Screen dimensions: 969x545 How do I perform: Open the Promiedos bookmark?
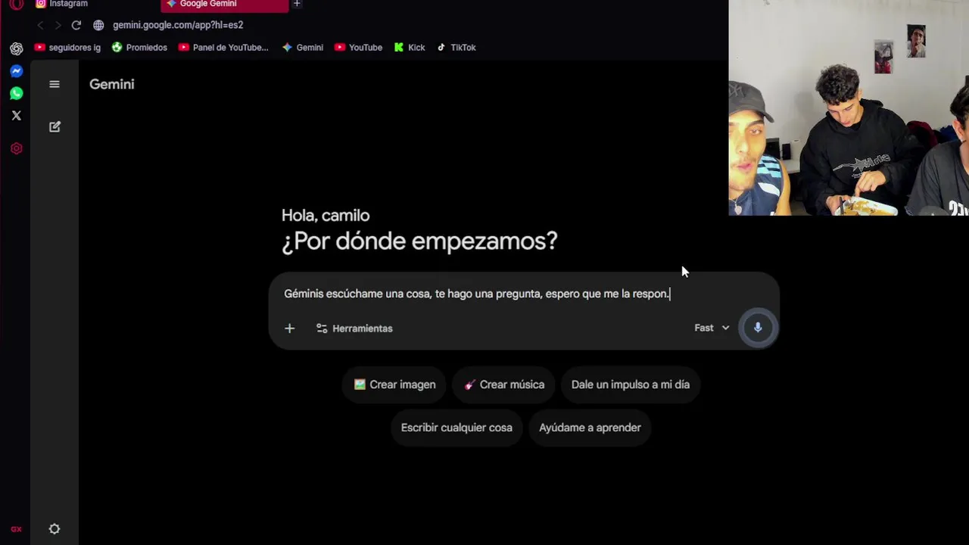pyautogui.click(x=139, y=47)
